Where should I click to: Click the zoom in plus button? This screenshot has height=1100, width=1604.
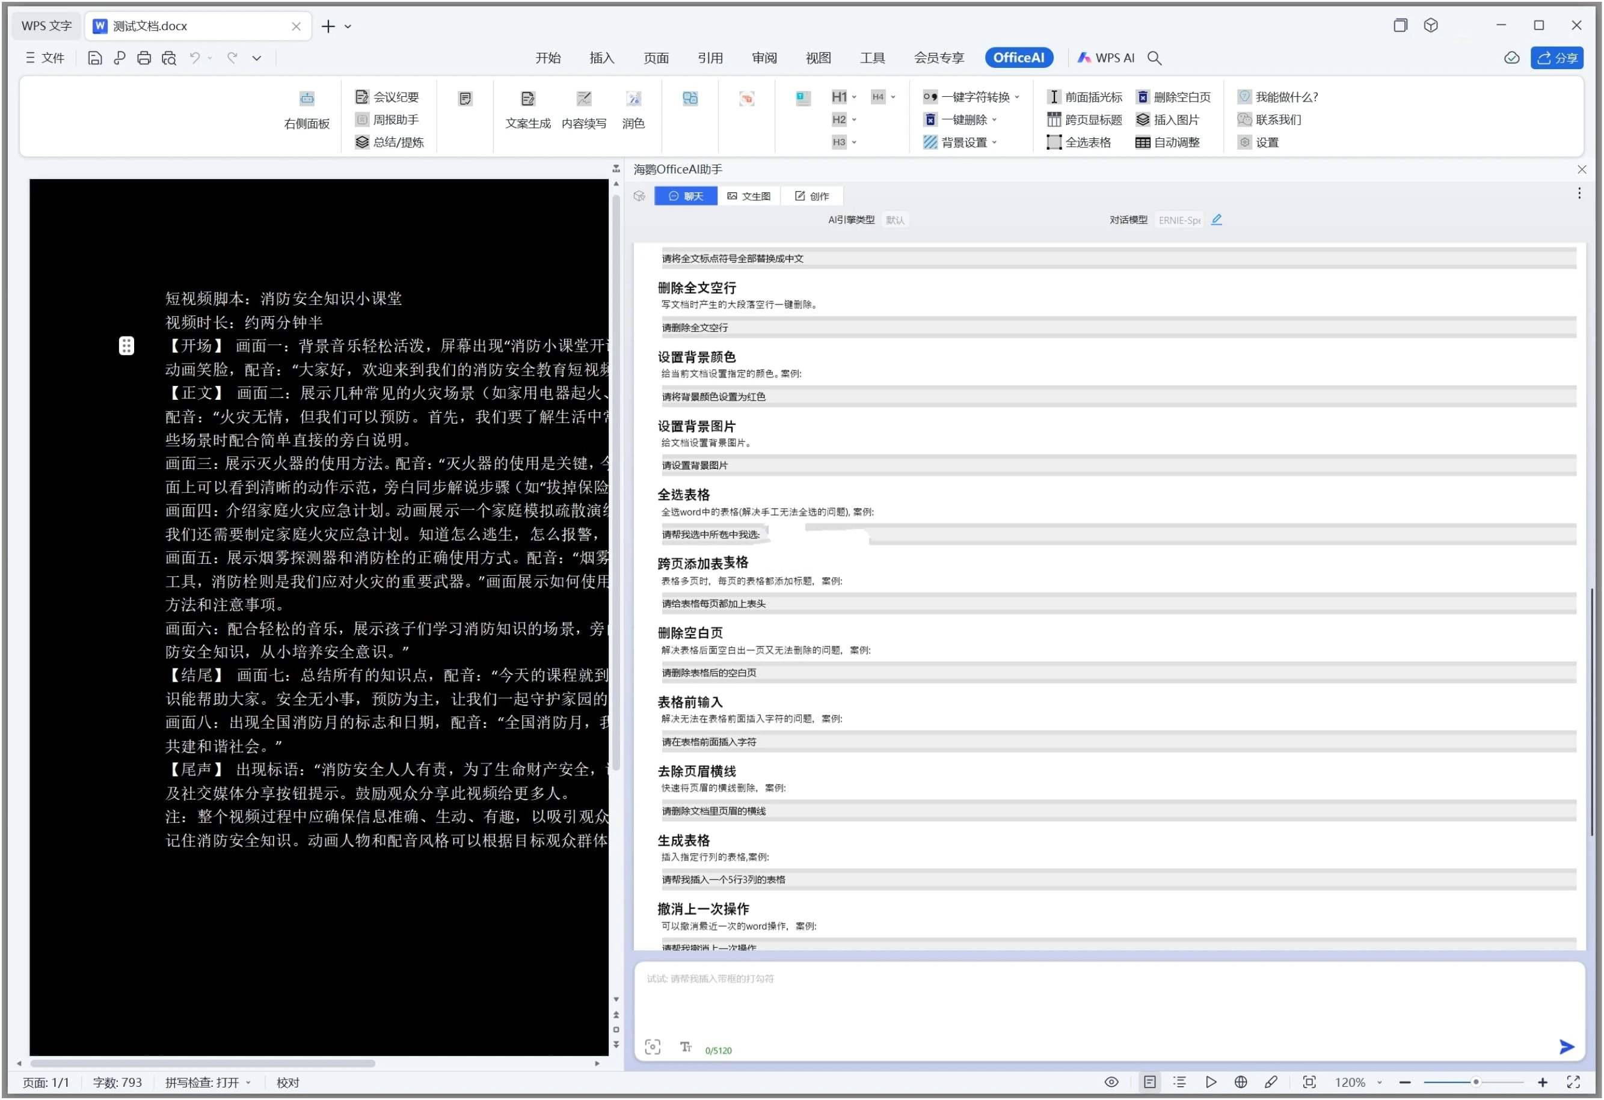[x=1542, y=1082]
